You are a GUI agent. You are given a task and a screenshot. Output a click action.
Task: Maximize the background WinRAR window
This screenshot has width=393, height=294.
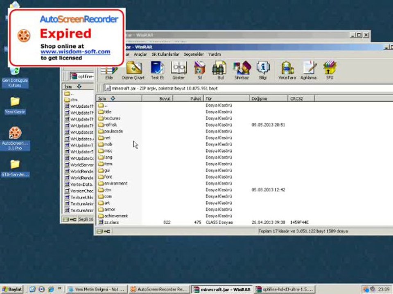pos(359,35)
